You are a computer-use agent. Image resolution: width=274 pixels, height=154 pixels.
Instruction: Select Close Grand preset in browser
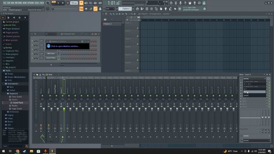click(x=17, y=97)
